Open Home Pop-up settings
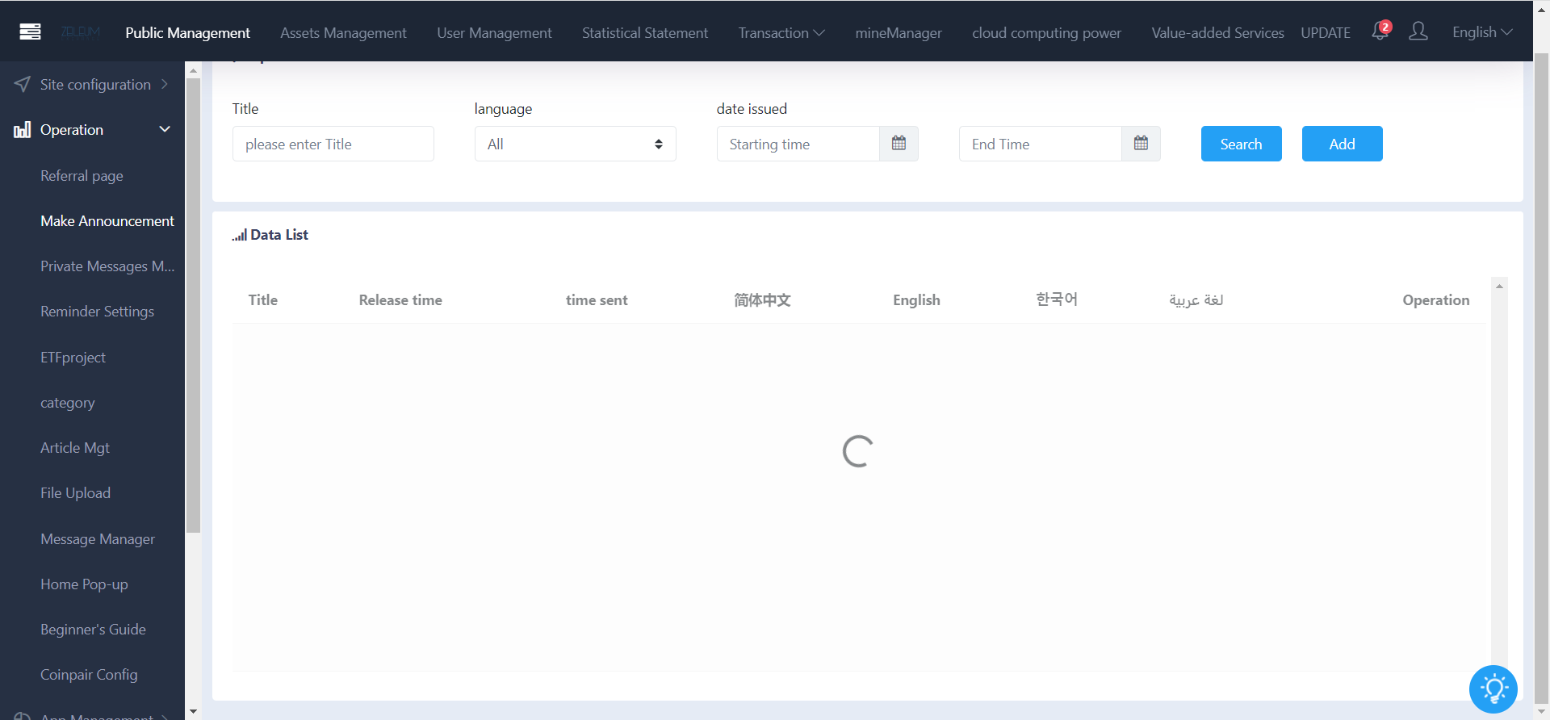Image resolution: width=1550 pixels, height=720 pixels. (84, 584)
